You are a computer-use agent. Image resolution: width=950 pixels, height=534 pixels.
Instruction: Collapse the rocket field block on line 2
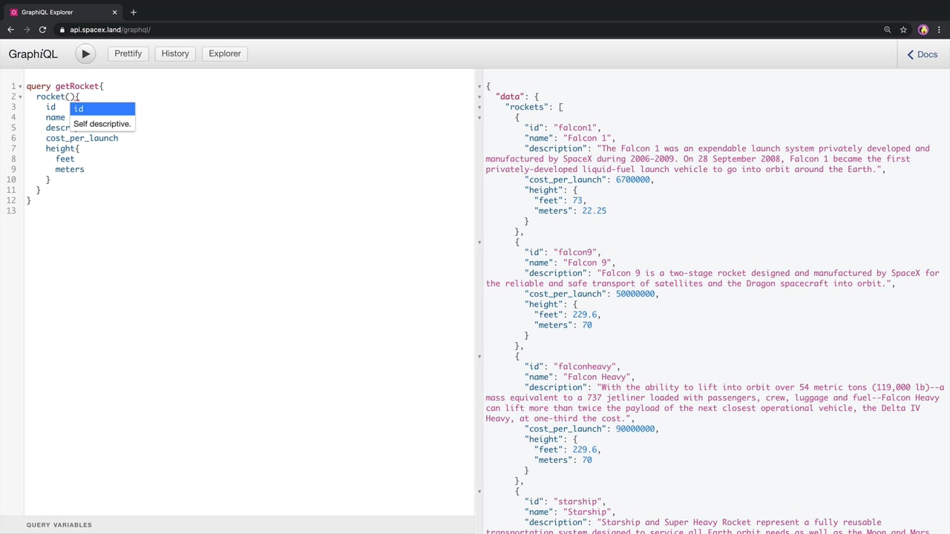coord(20,97)
